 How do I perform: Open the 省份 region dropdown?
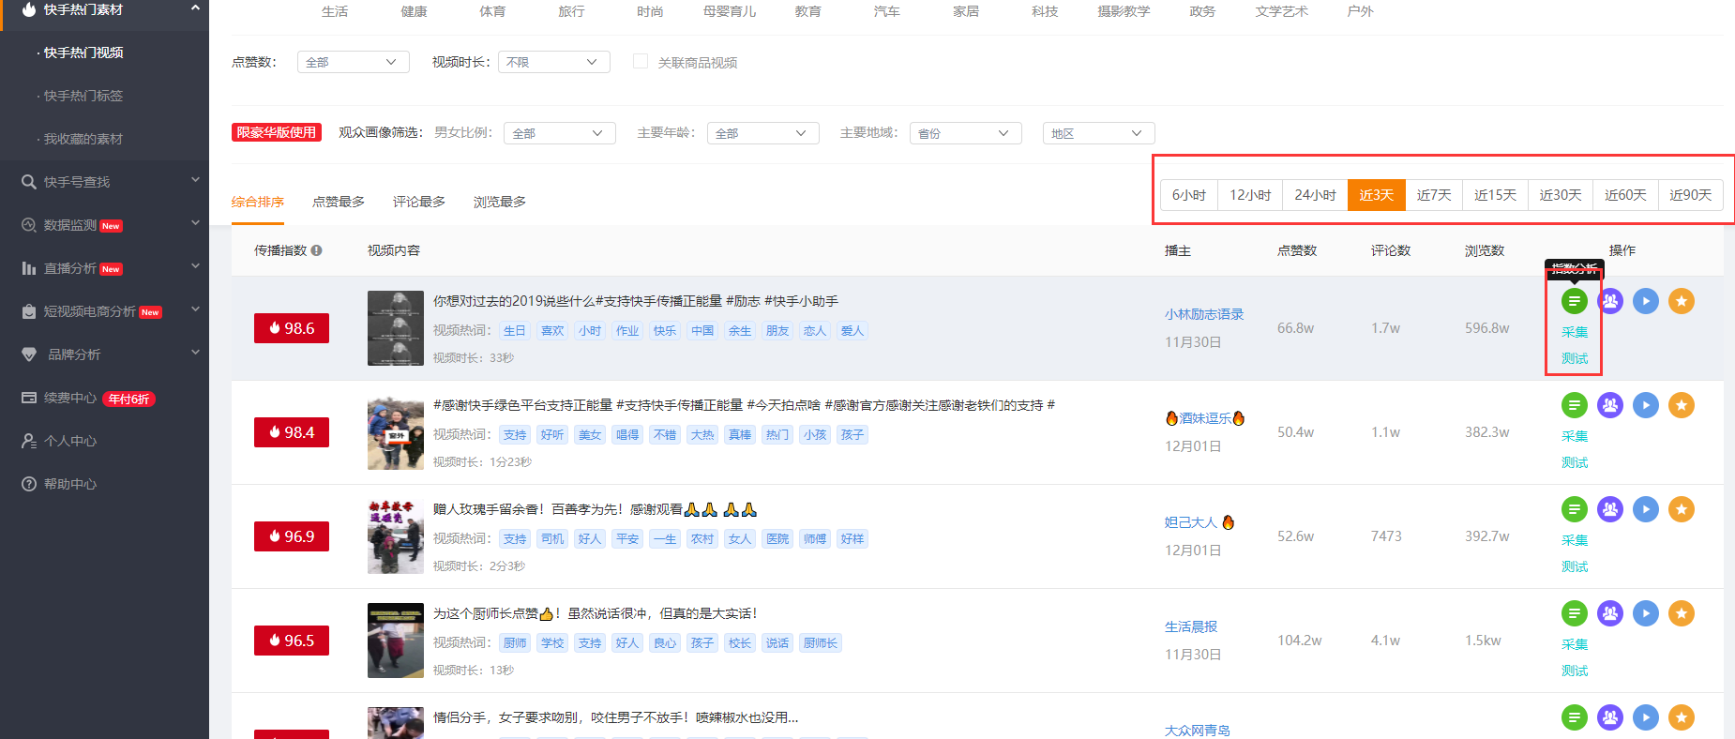tap(965, 133)
